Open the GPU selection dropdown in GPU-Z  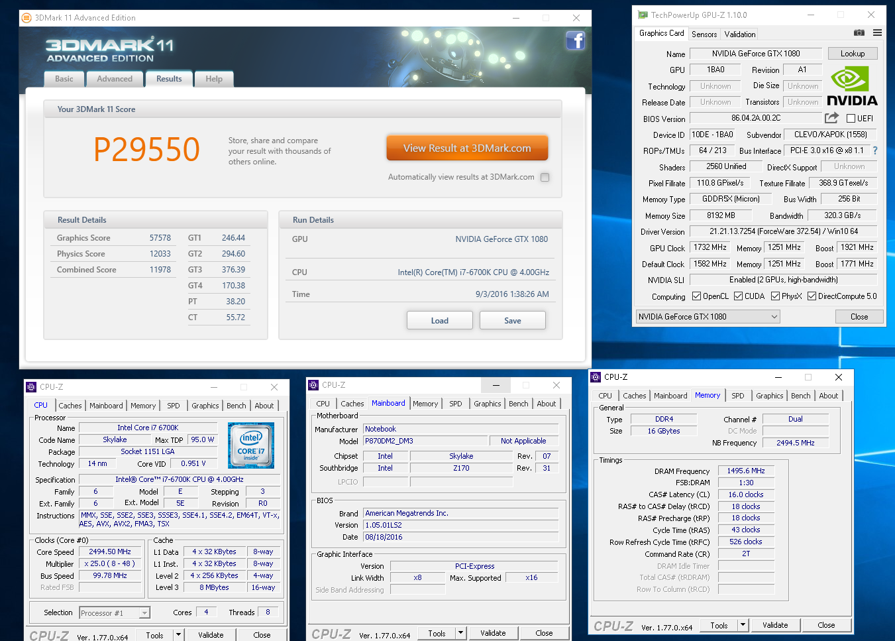point(708,317)
